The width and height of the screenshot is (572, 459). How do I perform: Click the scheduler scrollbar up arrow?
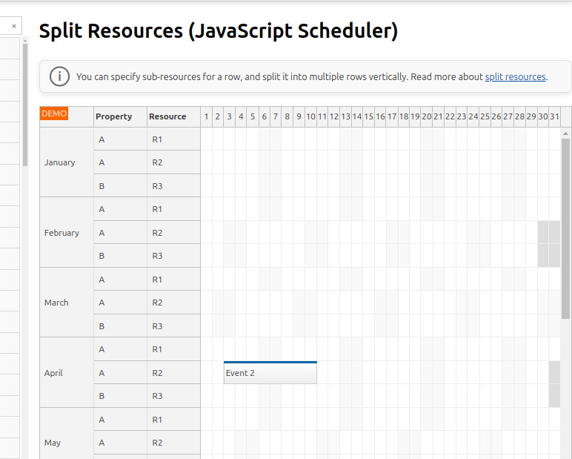(565, 133)
